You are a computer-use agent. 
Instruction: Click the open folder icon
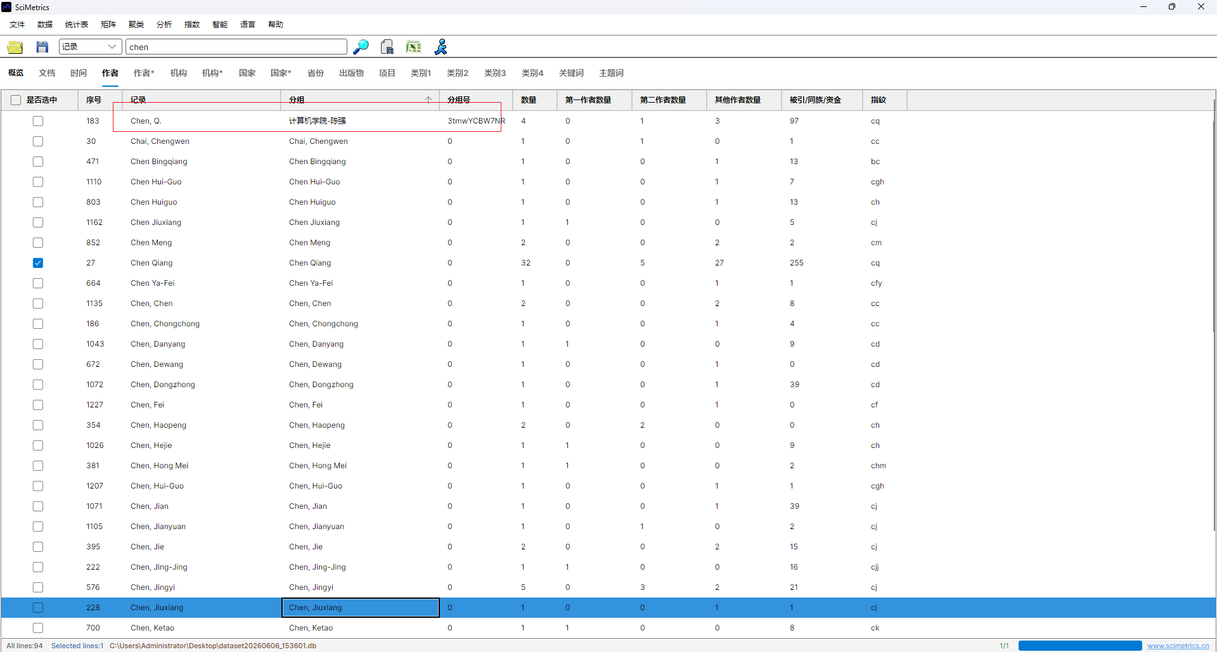click(15, 47)
